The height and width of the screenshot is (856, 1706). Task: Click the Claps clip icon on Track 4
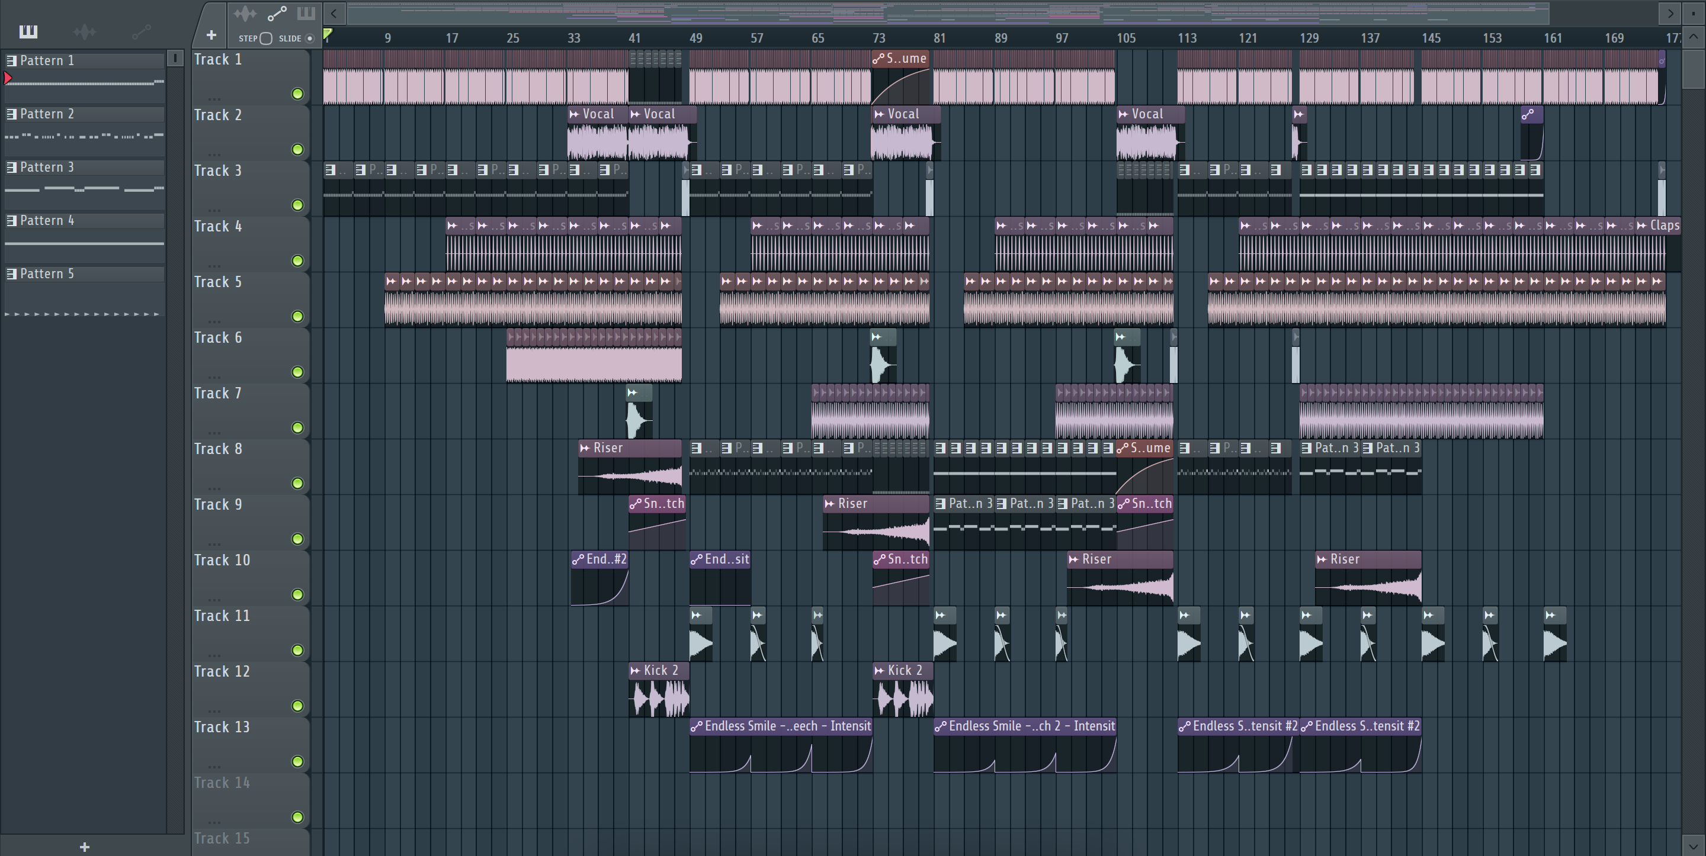[1642, 225]
